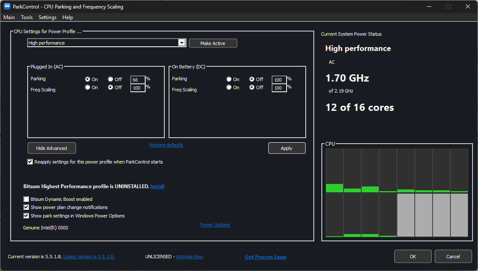Viewport: 478px width, 271px height.
Task: Select On Battery (DC) Freq Scaling On
Action: (x=229, y=87)
